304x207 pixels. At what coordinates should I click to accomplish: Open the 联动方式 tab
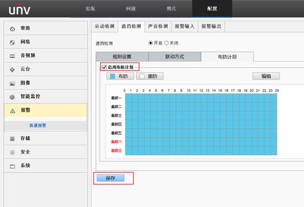[x=175, y=57]
